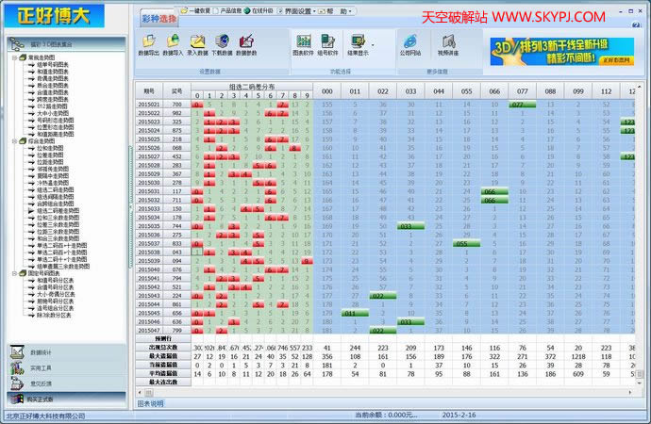Open the 录入数据 data entry tool
Image resolution: width=651 pixels, height=424 pixels.
(198, 44)
